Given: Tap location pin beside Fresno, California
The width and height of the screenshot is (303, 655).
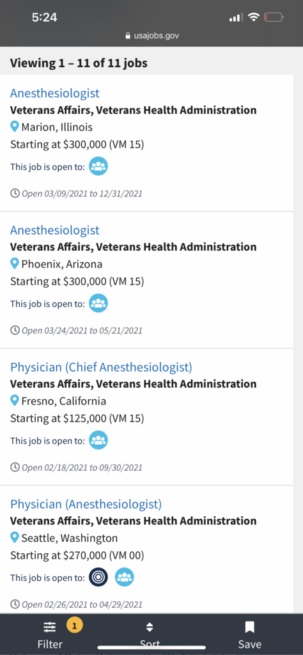Looking at the screenshot, I should click(x=15, y=400).
